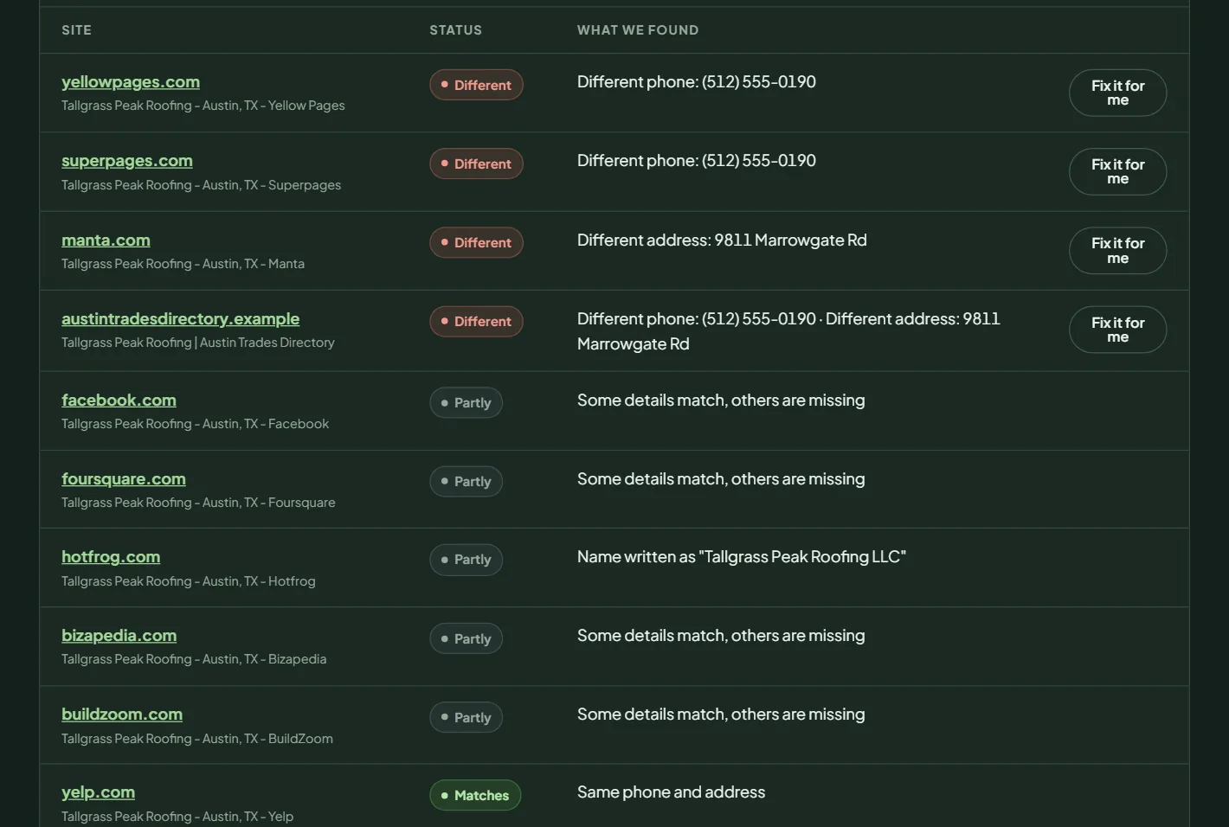Image resolution: width=1229 pixels, height=827 pixels.
Task: Click subtitle 'Tallgrass Peak Roofing - Austin, TX - Yellow Pages'
Action: coord(203,106)
